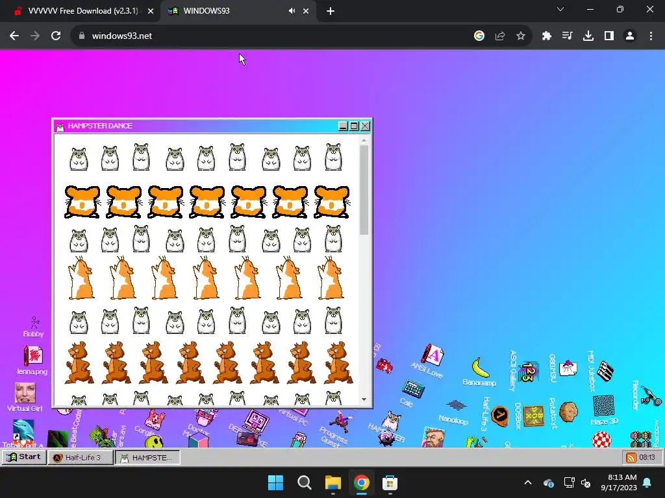Open the dolphin shortcut icon on desktop
The height and width of the screenshot is (498, 665).
pyautogui.click(x=23, y=430)
